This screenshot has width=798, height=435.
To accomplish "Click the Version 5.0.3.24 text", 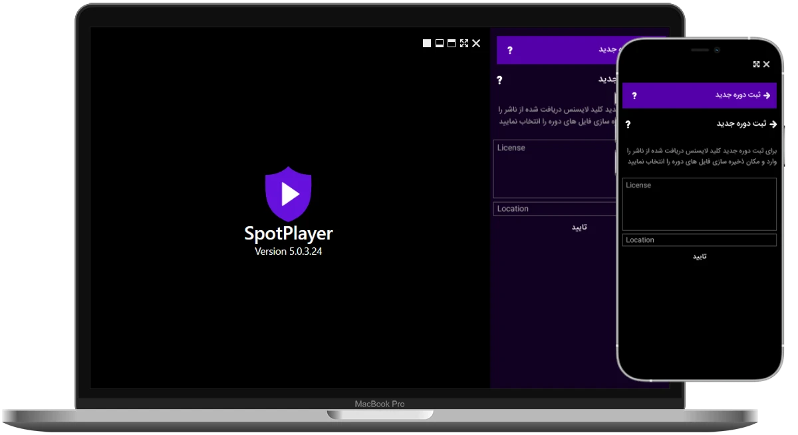I will 289,251.
